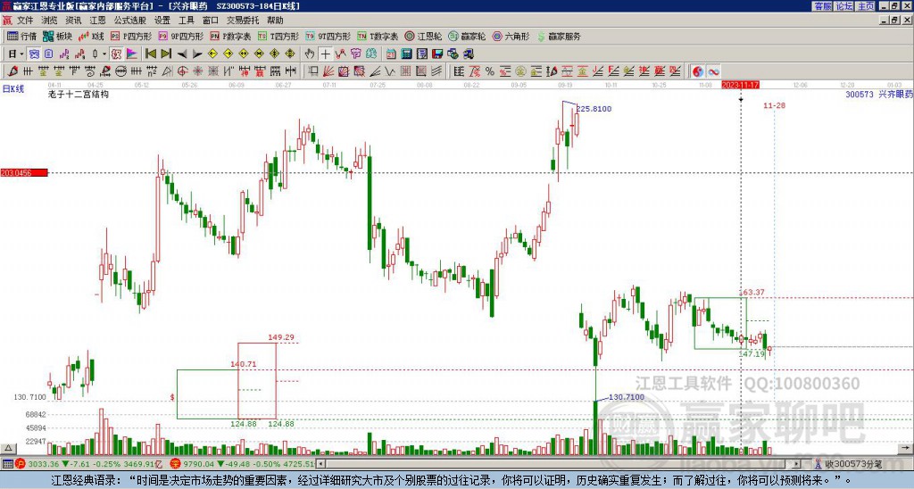The height and width of the screenshot is (489, 914).
Task: Toggle the 权 adjusted-price button
Action: pos(116,54)
